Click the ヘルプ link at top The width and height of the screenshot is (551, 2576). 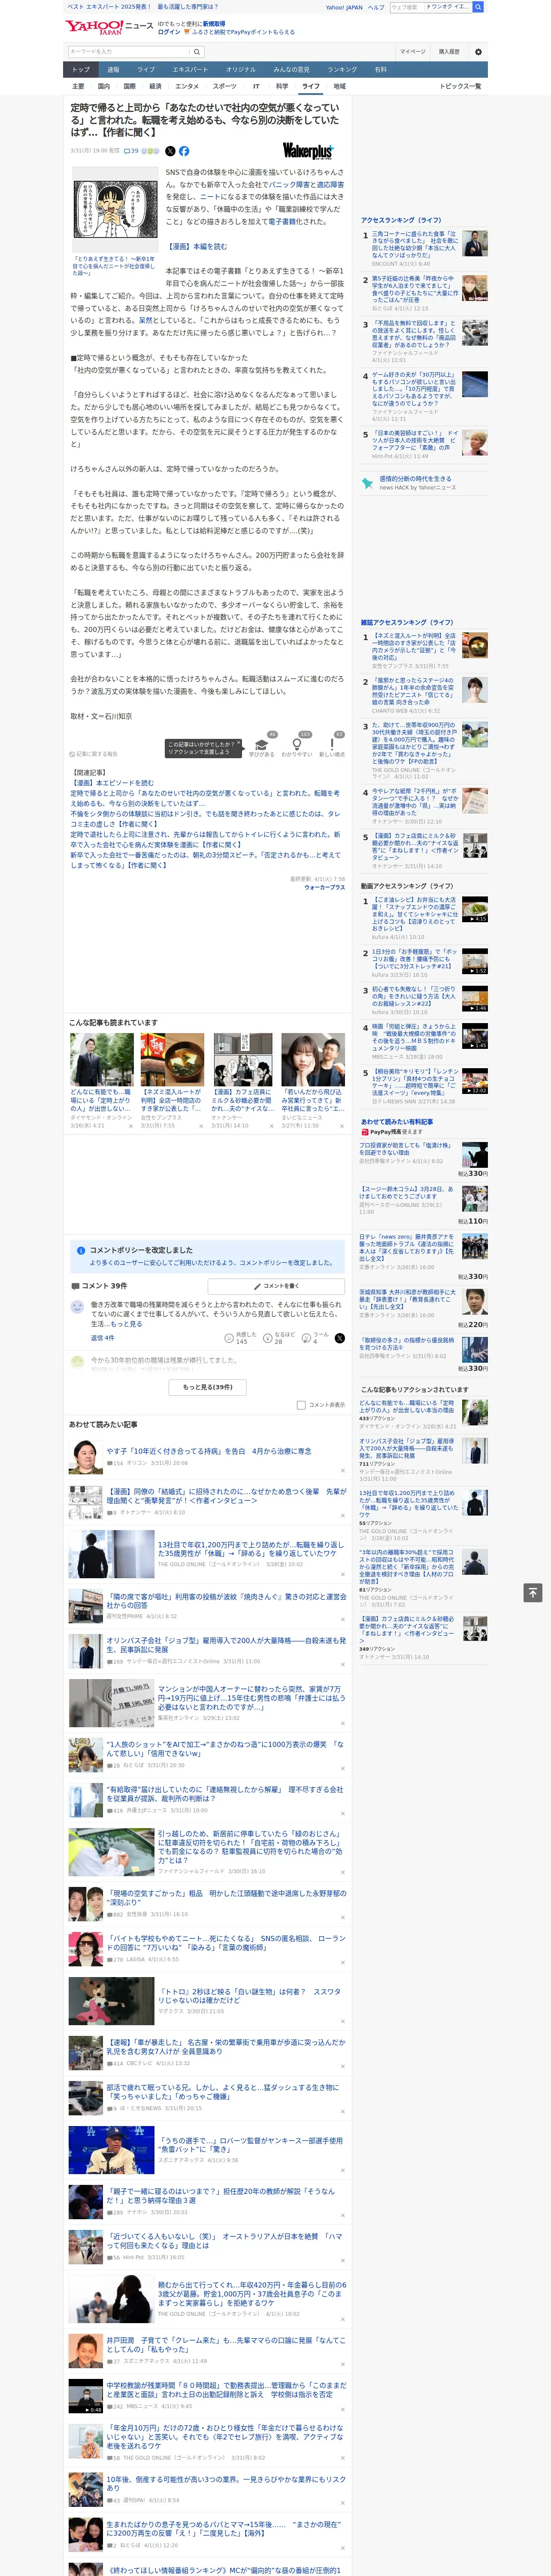coord(375,7)
